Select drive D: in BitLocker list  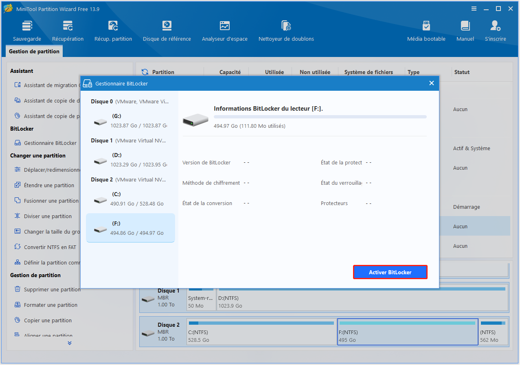tap(130, 160)
